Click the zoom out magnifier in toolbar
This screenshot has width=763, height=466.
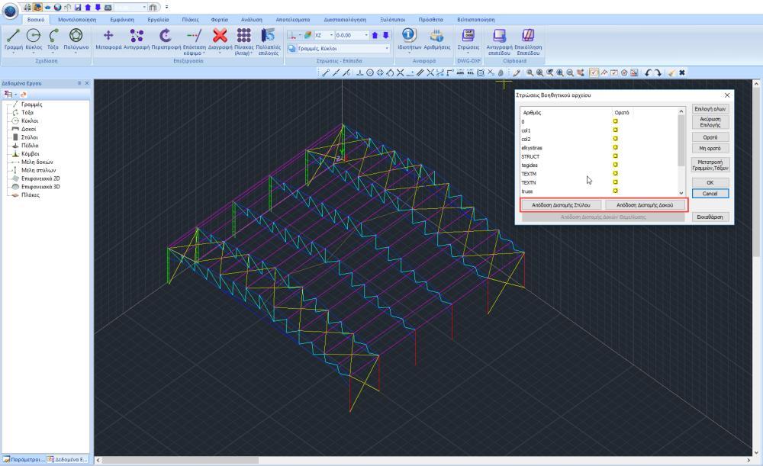click(570, 72)
